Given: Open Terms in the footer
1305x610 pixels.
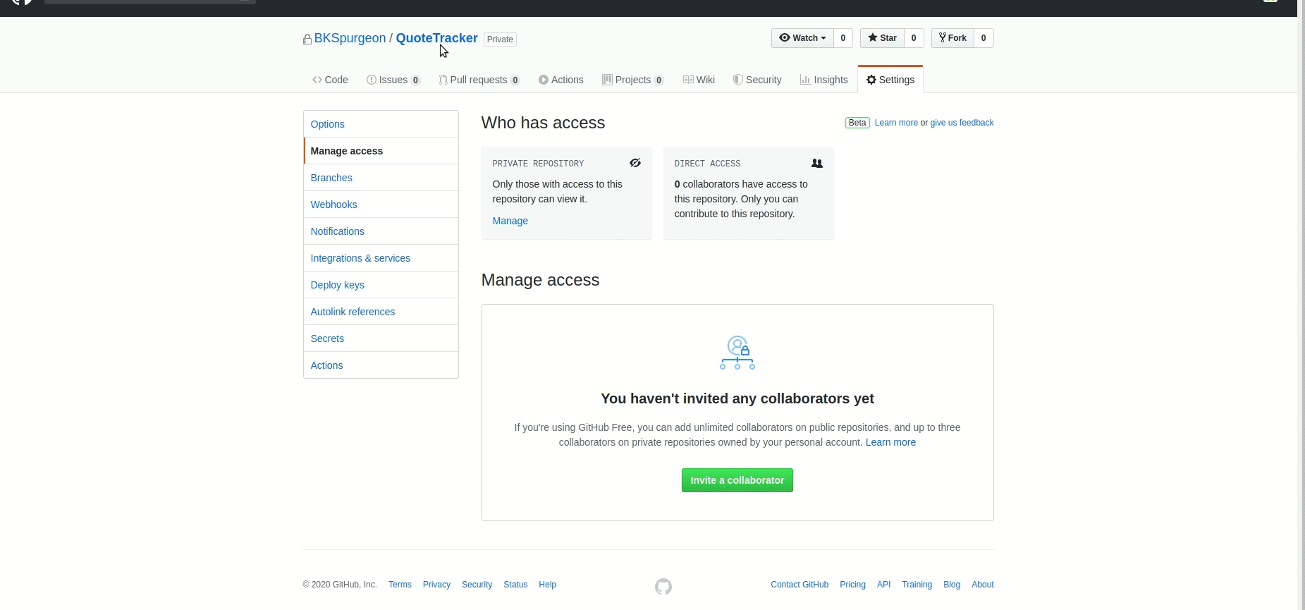Looking at the screenshot, I should click(400, 585).
